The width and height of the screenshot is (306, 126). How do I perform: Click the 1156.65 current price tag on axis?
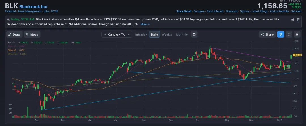click(x=297, y=55)
